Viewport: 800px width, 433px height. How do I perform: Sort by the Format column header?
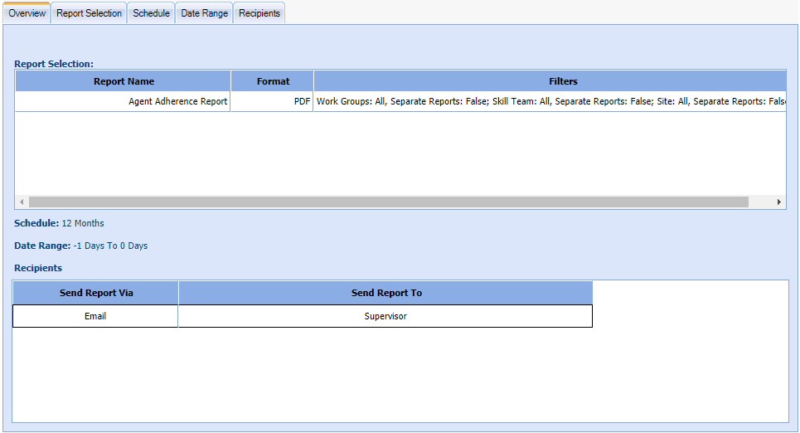click(x=273, y=81)
